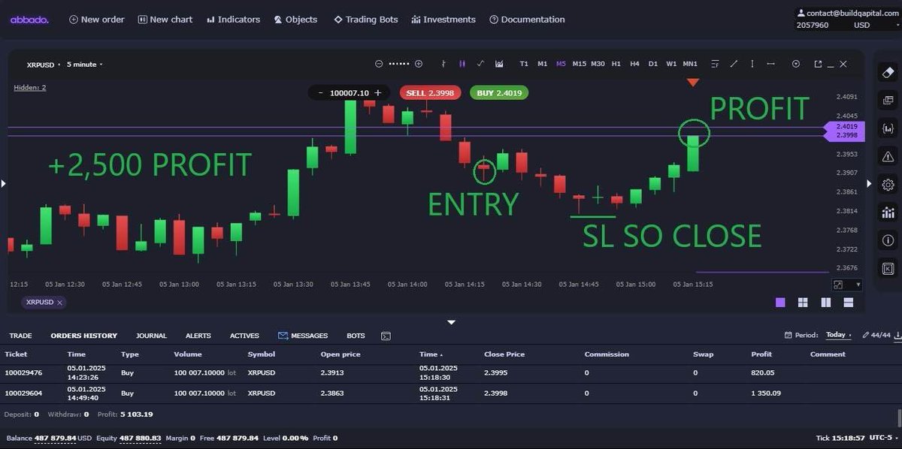Switch chart layout to the quad-grid view
902x449 pixels.
803,302
